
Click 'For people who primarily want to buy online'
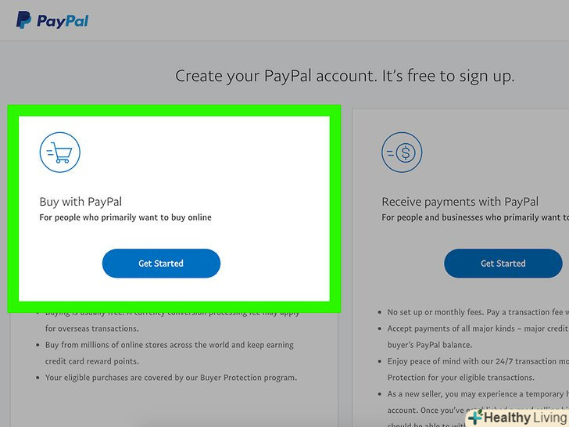(x=125, y=217)
